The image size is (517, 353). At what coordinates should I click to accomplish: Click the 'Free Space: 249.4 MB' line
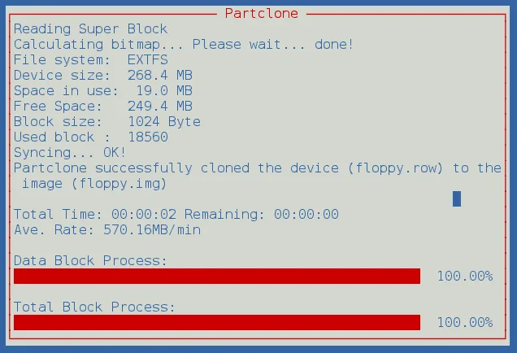coord(102,107)
